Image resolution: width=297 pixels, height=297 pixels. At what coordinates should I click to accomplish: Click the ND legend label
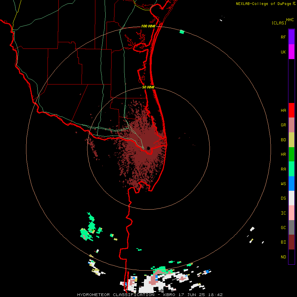click(x=283, y=257)
